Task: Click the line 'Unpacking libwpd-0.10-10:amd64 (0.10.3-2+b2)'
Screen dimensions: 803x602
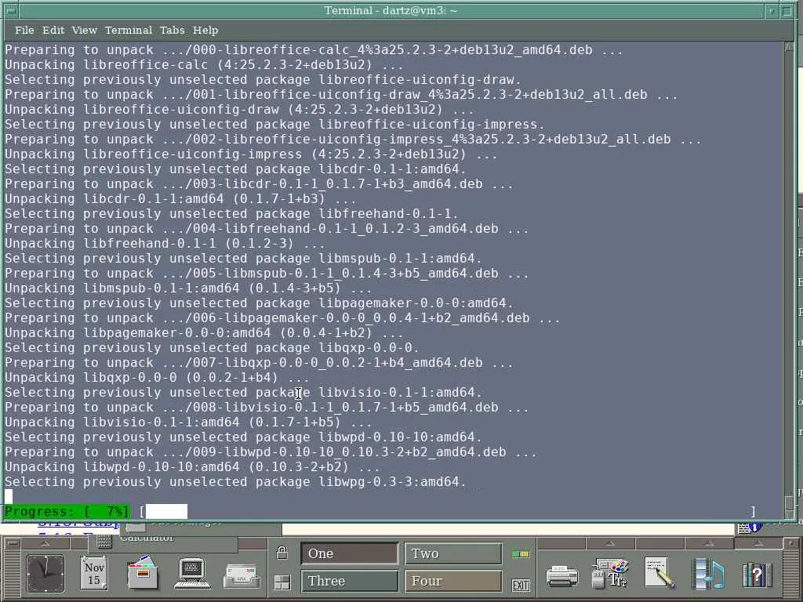Action: [192, 466]
